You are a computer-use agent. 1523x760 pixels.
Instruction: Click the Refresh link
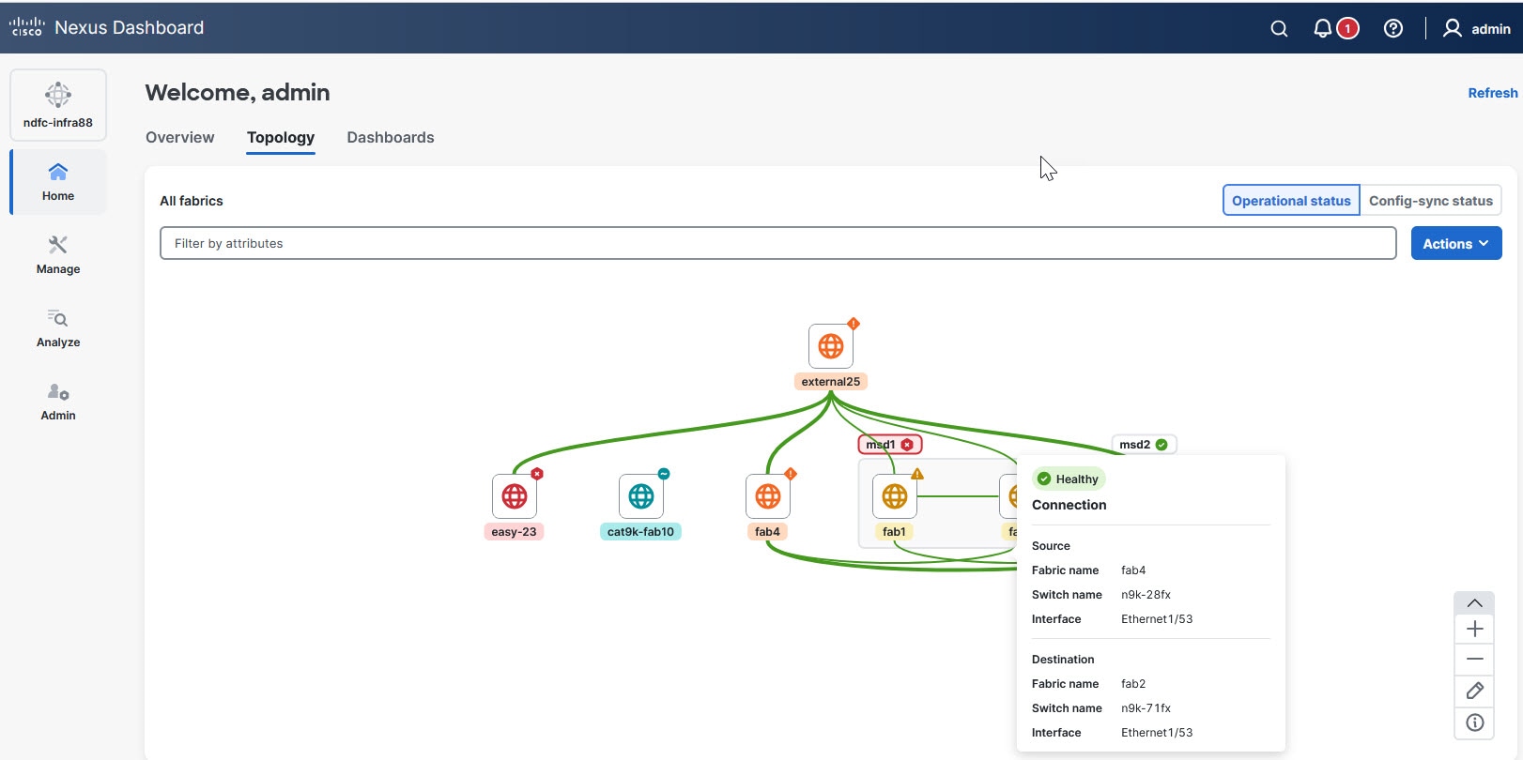1492,93
